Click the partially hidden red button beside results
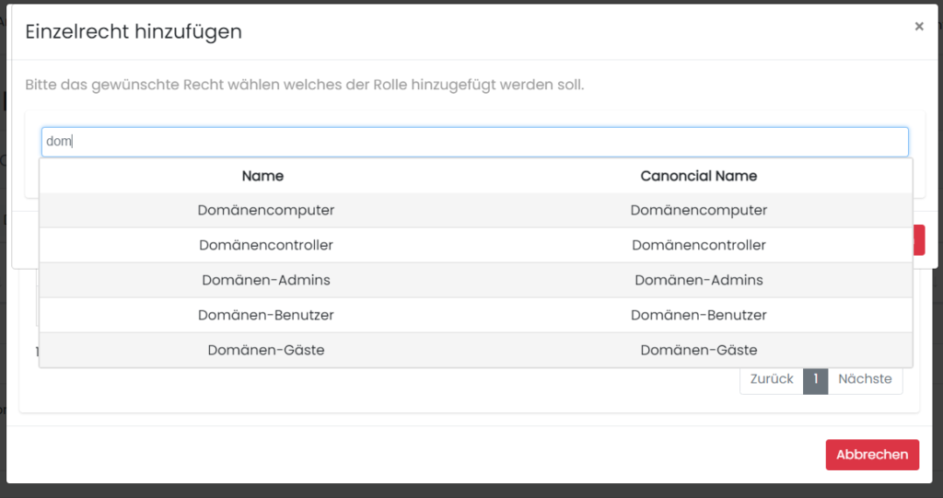This screenshot has height=498, width=943. tap(918, 239)
